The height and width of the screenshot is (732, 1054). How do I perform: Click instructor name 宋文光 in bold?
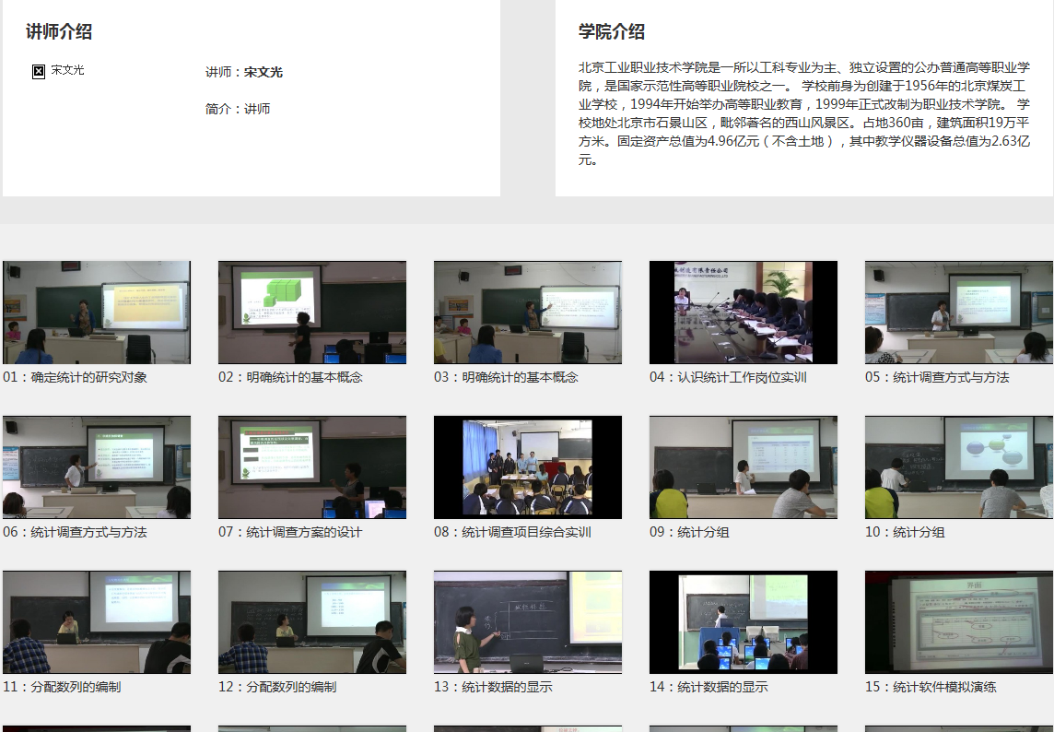(263, 72)
